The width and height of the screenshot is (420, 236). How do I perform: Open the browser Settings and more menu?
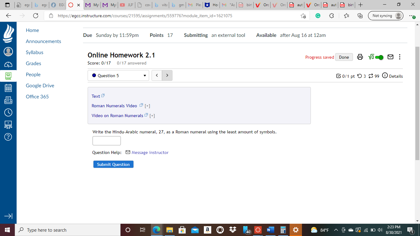tap(412, 16)
